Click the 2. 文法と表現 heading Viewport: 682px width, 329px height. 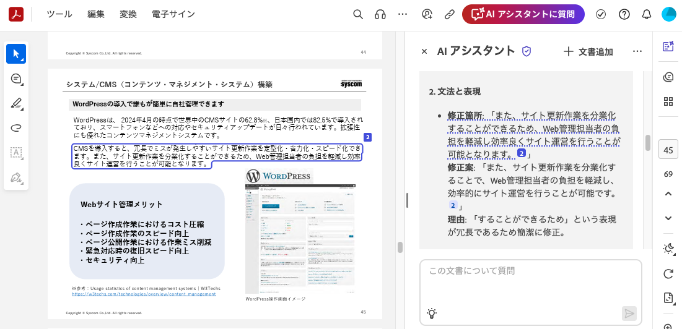point(455,92)
